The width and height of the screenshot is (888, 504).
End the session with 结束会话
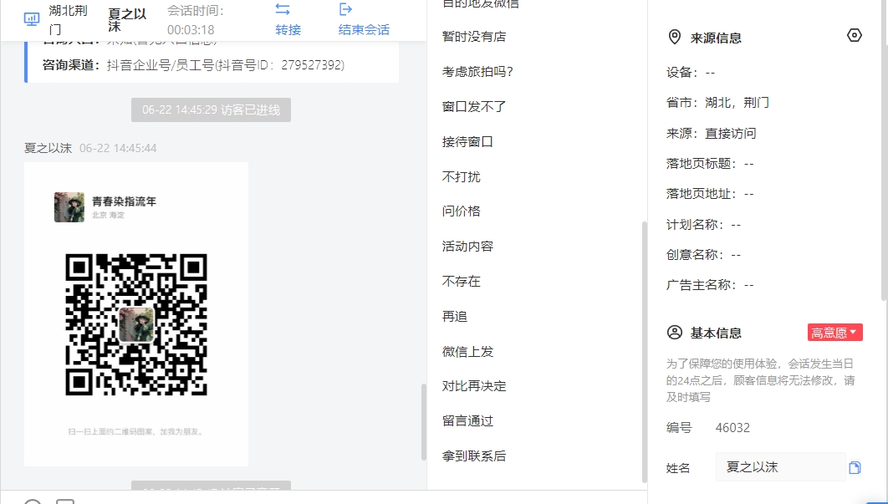[x=365, y=29]
